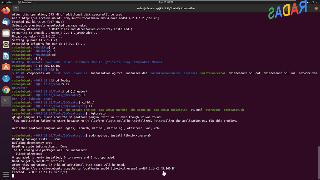The height and width of the screenshot is (180, 320).
Task: Open the Files manager dock icon
Action: 6,33
